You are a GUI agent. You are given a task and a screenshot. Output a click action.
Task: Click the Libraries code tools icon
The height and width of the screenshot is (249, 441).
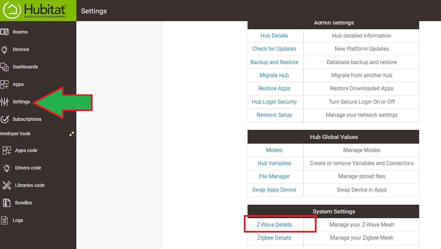pyautogui.click(x=7, y=185)
